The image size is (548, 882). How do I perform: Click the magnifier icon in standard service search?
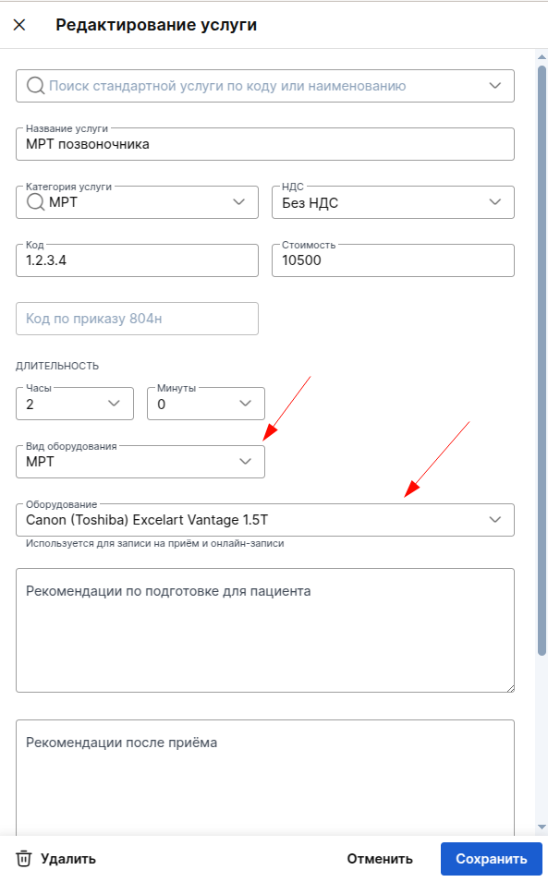35,86
